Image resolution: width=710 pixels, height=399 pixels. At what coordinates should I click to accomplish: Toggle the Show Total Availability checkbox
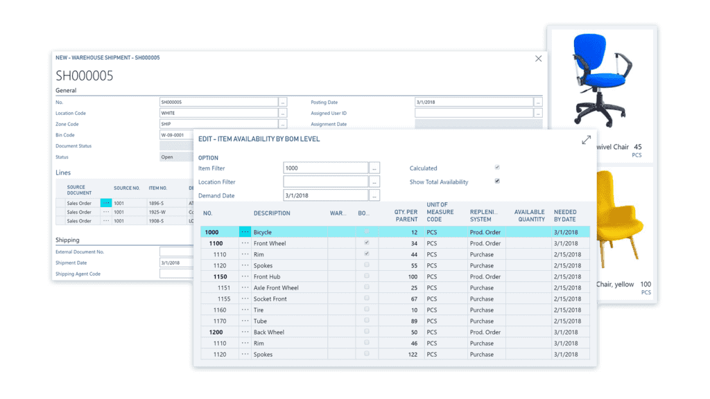(497, 181)
